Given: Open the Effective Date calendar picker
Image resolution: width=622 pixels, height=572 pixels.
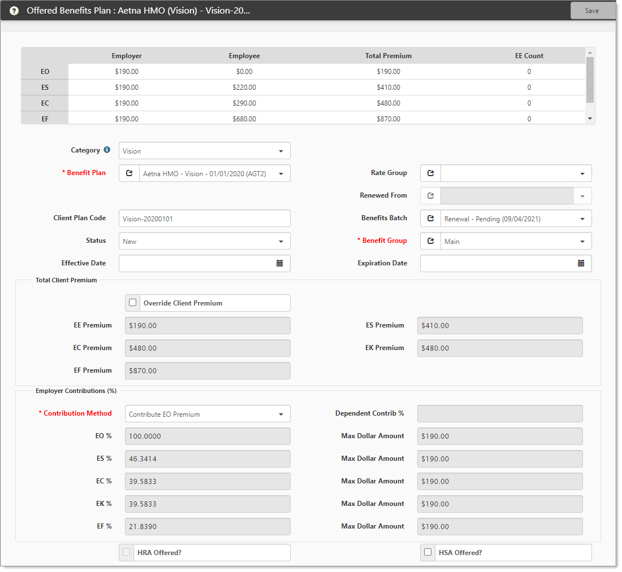Looking at the screenshot, I should 279,264.
